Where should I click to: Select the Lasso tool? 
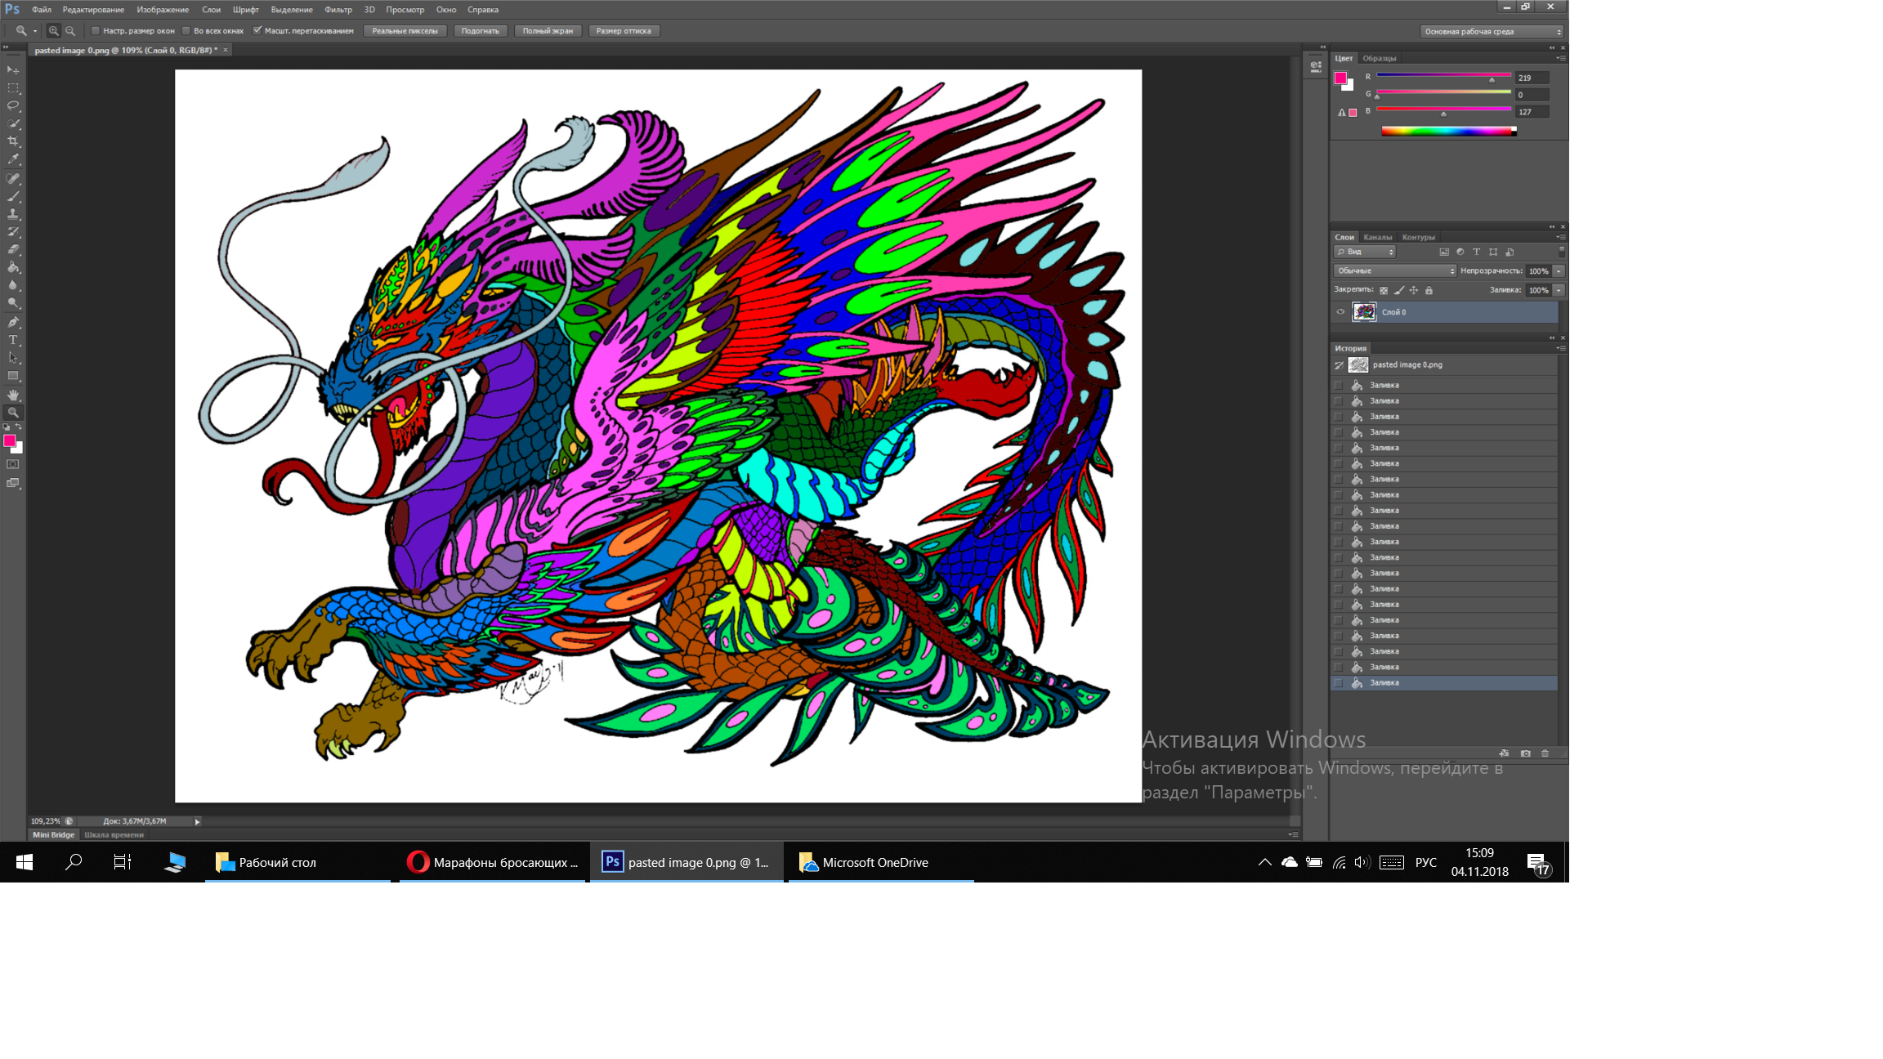point(13,105)
